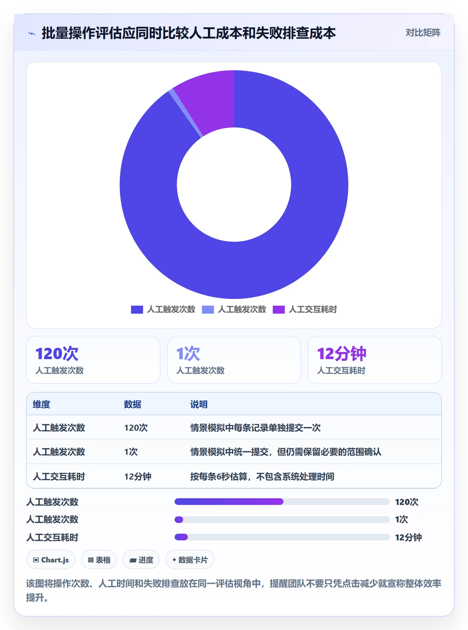Click the table cell starting 按每条6秒估算
Viewport: 468px width, 630px height.
262,477
